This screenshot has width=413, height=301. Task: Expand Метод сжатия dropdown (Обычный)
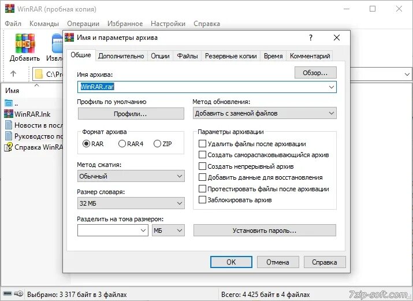(x=131, y=176)
